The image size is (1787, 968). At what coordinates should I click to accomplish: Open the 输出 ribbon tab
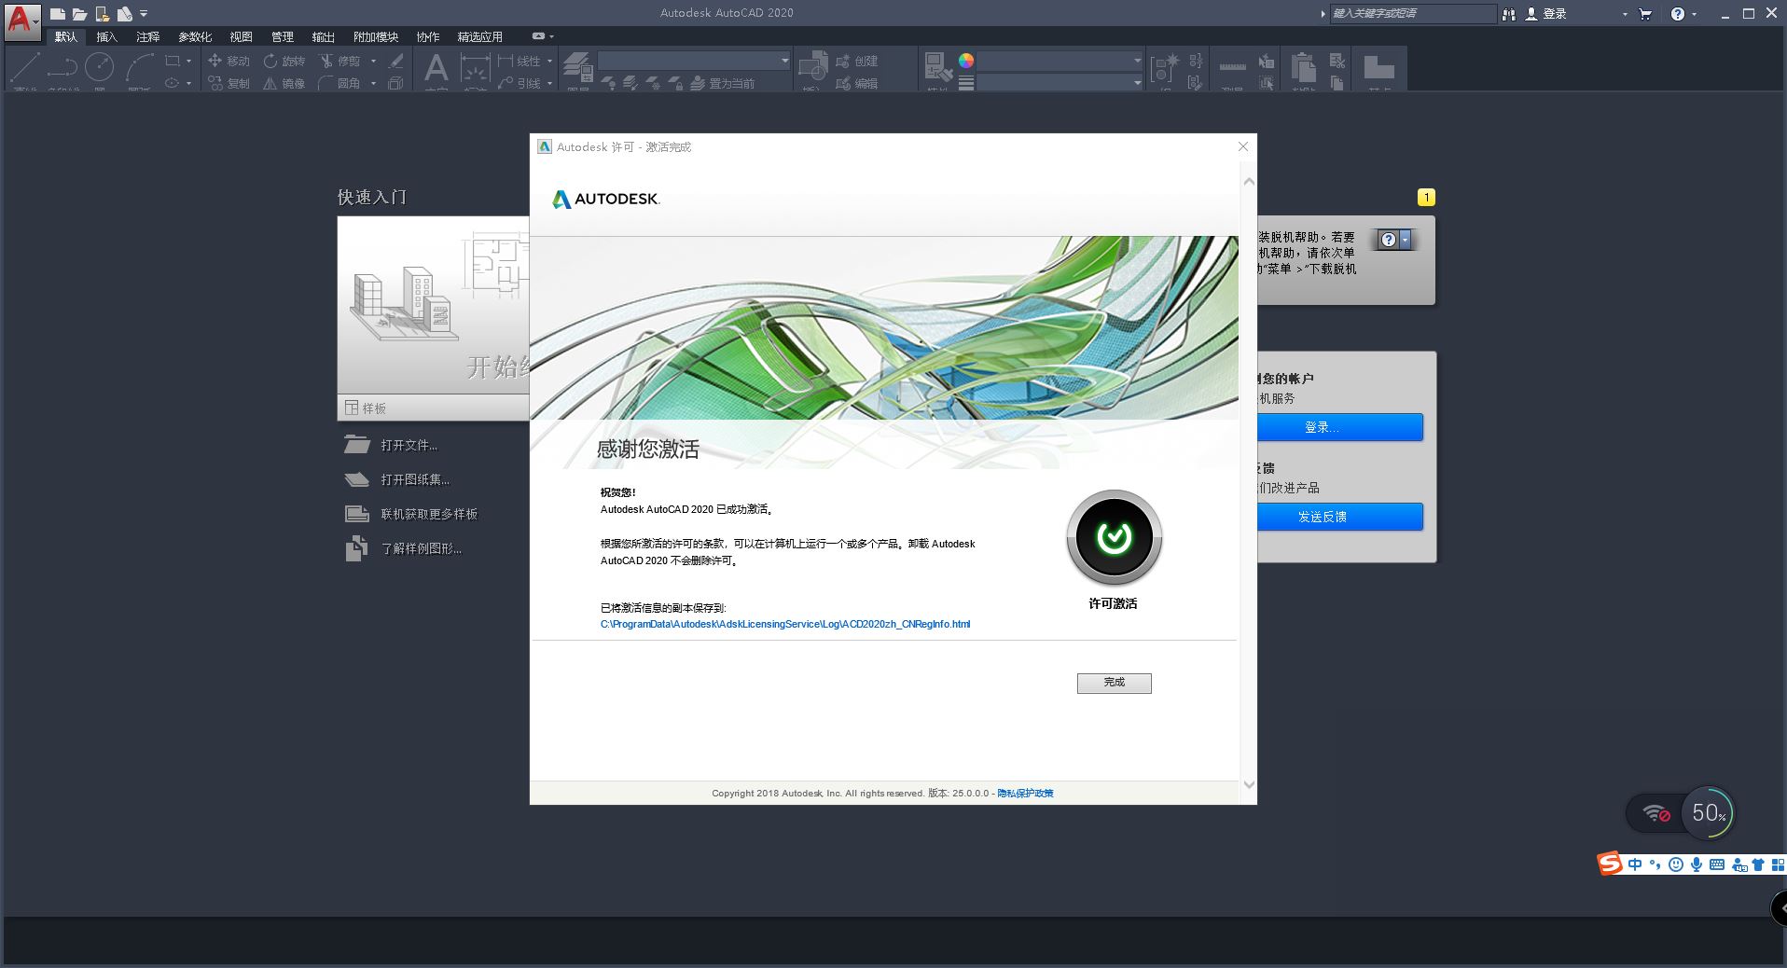[324, 36]
